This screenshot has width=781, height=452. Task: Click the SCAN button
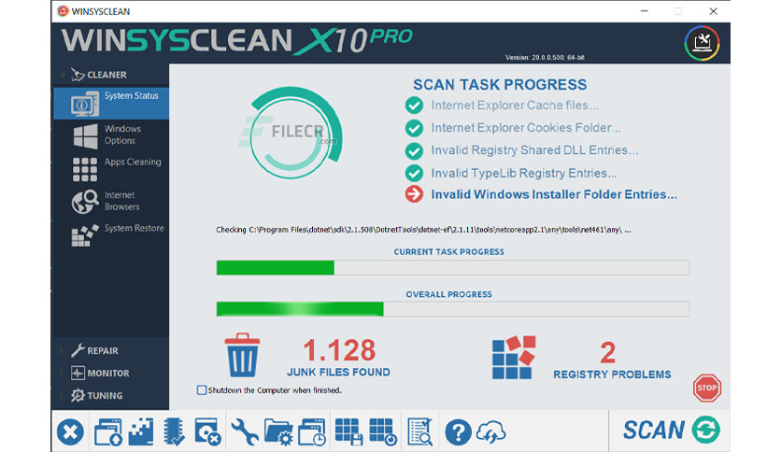pyautogui.click(x=671, y=430)
